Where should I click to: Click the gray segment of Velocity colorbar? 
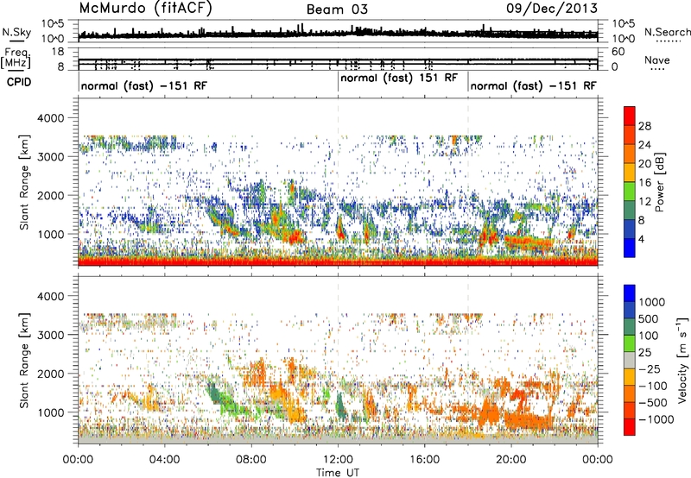pyautogui.click(x=630, y=360)
